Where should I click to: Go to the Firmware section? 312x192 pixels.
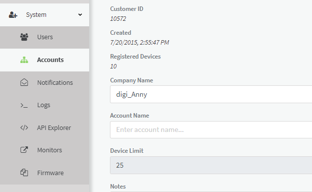pos(45,173)
